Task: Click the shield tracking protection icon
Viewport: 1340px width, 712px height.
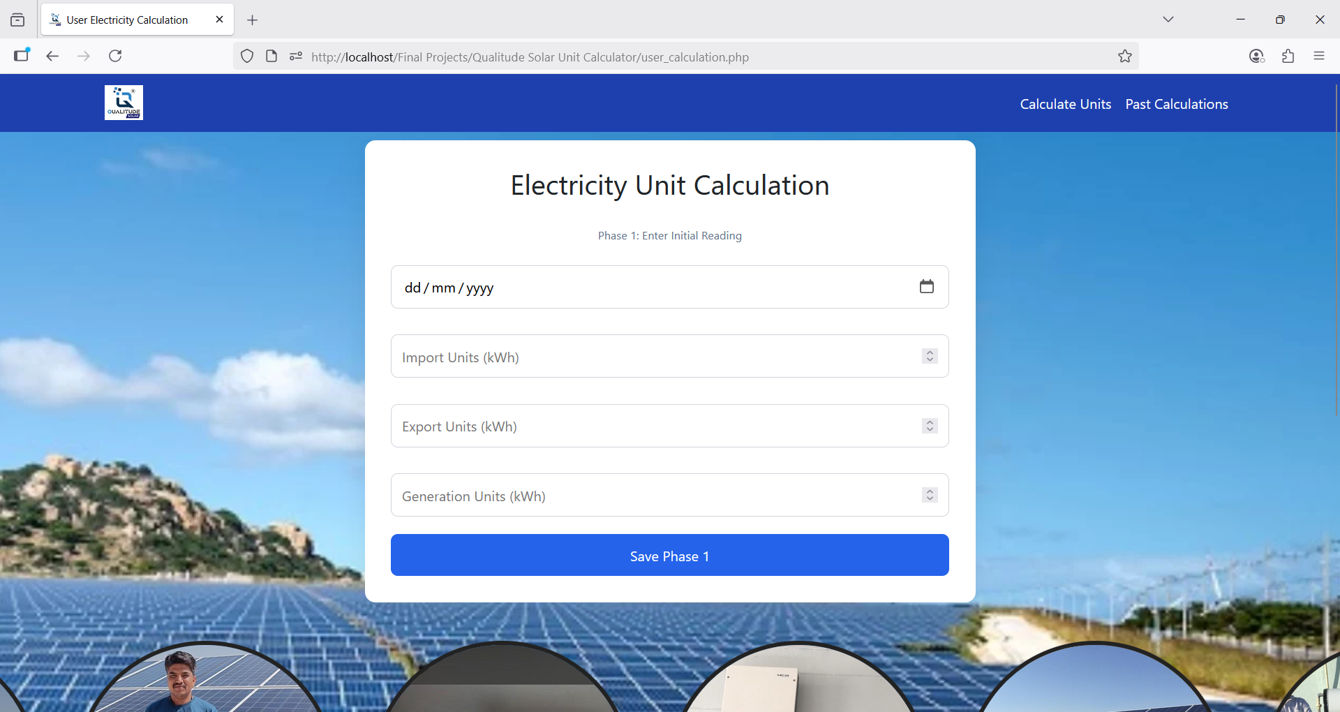Action: (x=247, y=57)
